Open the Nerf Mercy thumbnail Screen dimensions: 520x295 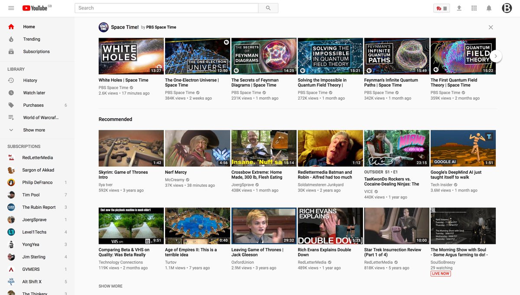pyautogui.click(x=198, y=148)
